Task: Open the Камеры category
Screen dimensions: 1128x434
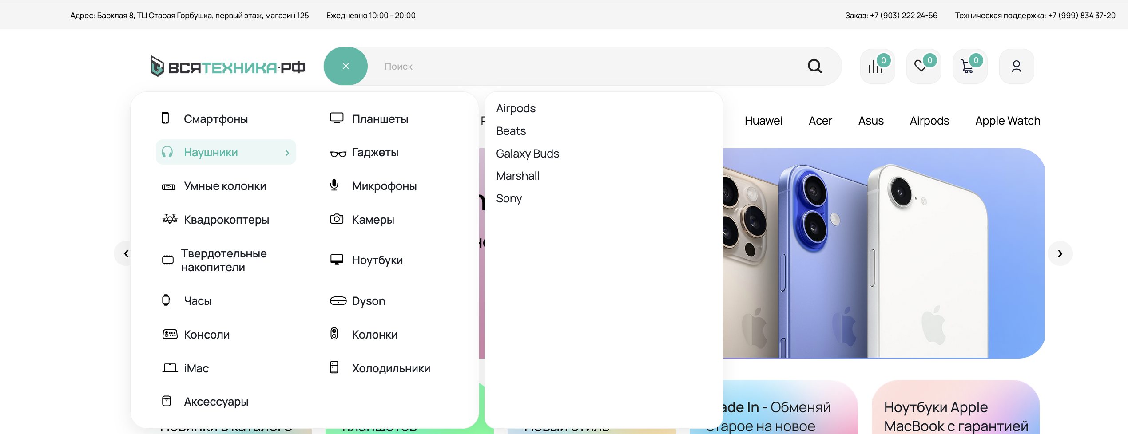Action: pyautogui.click(x=373, y=220)
